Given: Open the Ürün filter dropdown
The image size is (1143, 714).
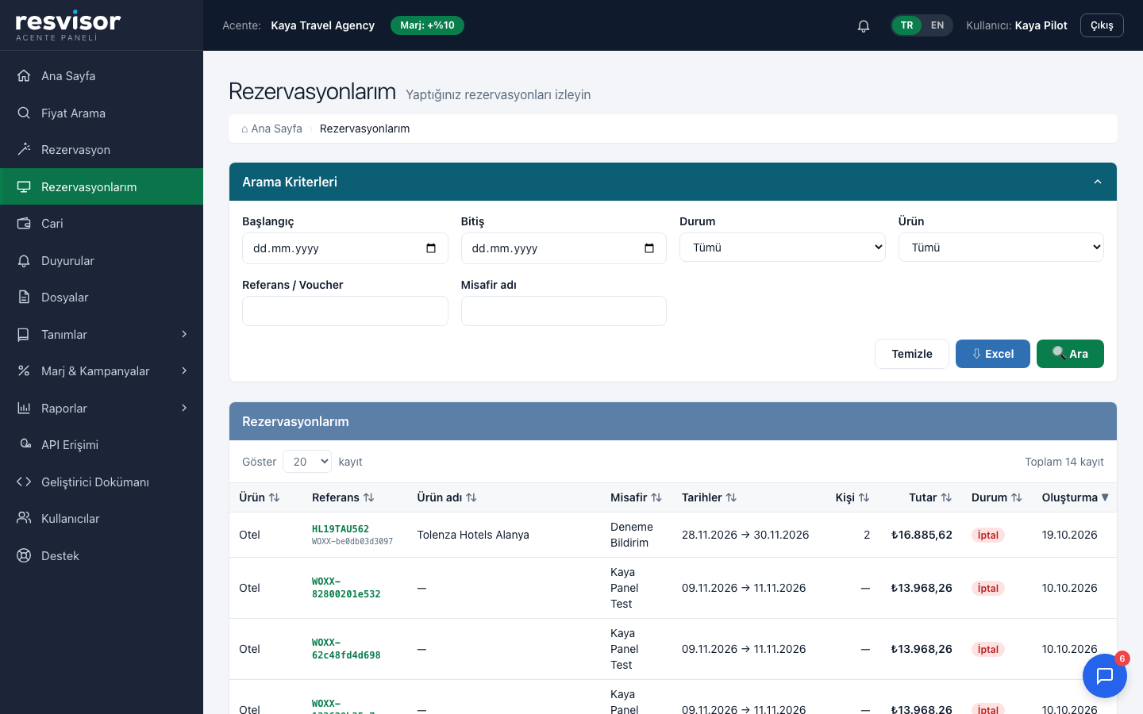Looking at the screenshot, I should (1001, 248).
